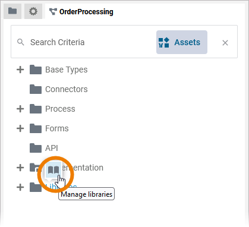Click the search magnifier icon
The width and height of the screenshot is (249, 227).
(x=21, y=42)
